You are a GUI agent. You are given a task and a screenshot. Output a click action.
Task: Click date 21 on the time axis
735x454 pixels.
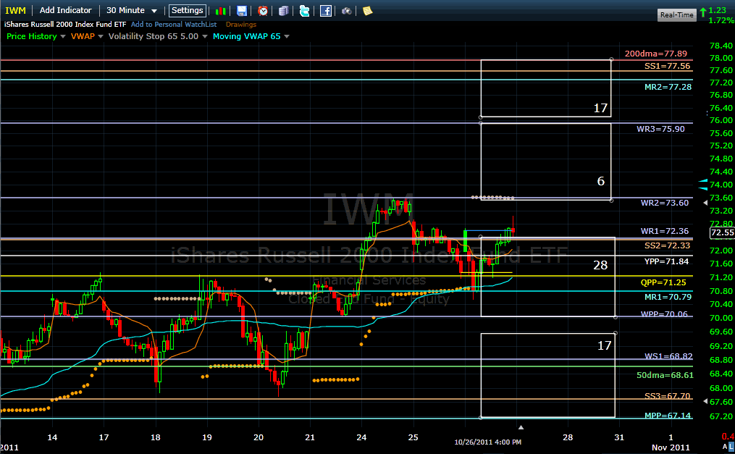310,437
